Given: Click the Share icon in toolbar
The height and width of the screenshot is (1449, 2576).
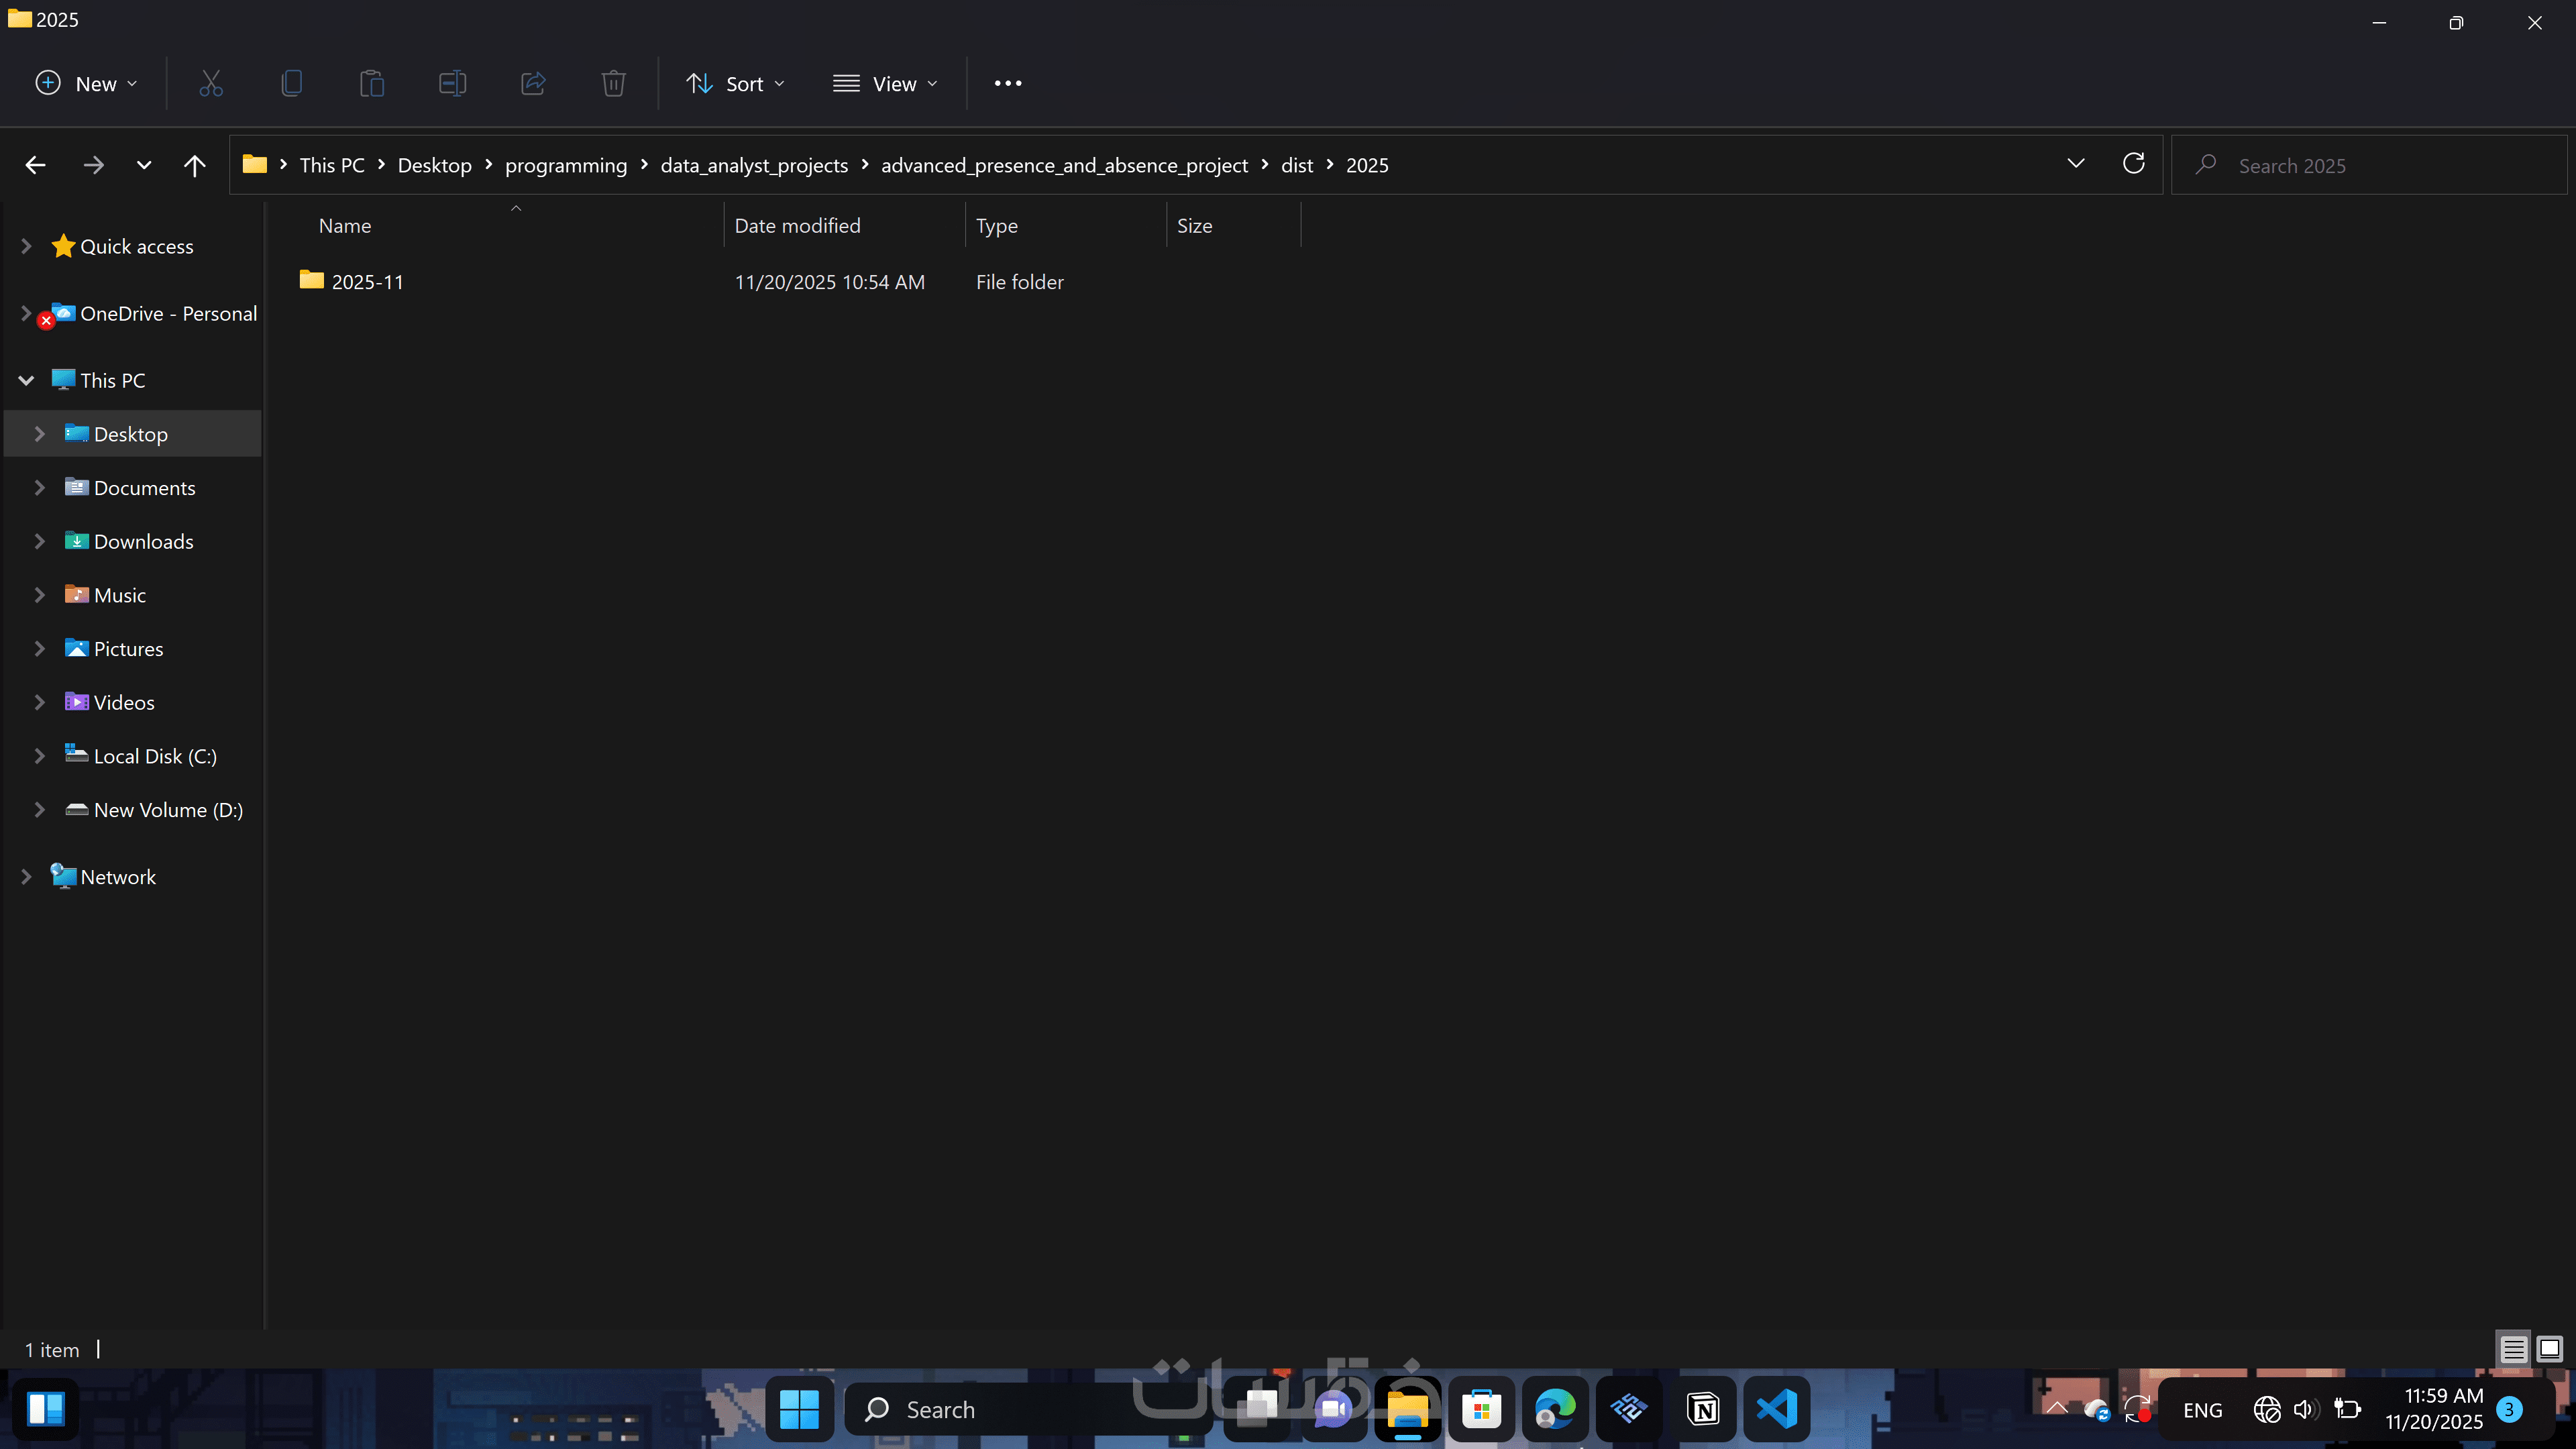Looking at the screenshot, I should (x=533, y=84).
